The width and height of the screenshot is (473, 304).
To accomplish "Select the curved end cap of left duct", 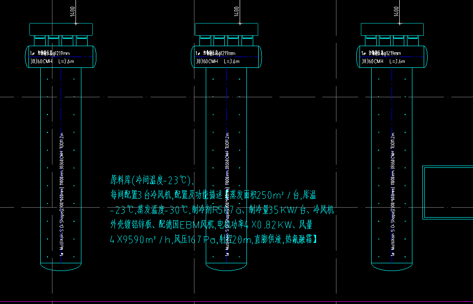I will tap(61, 268).
